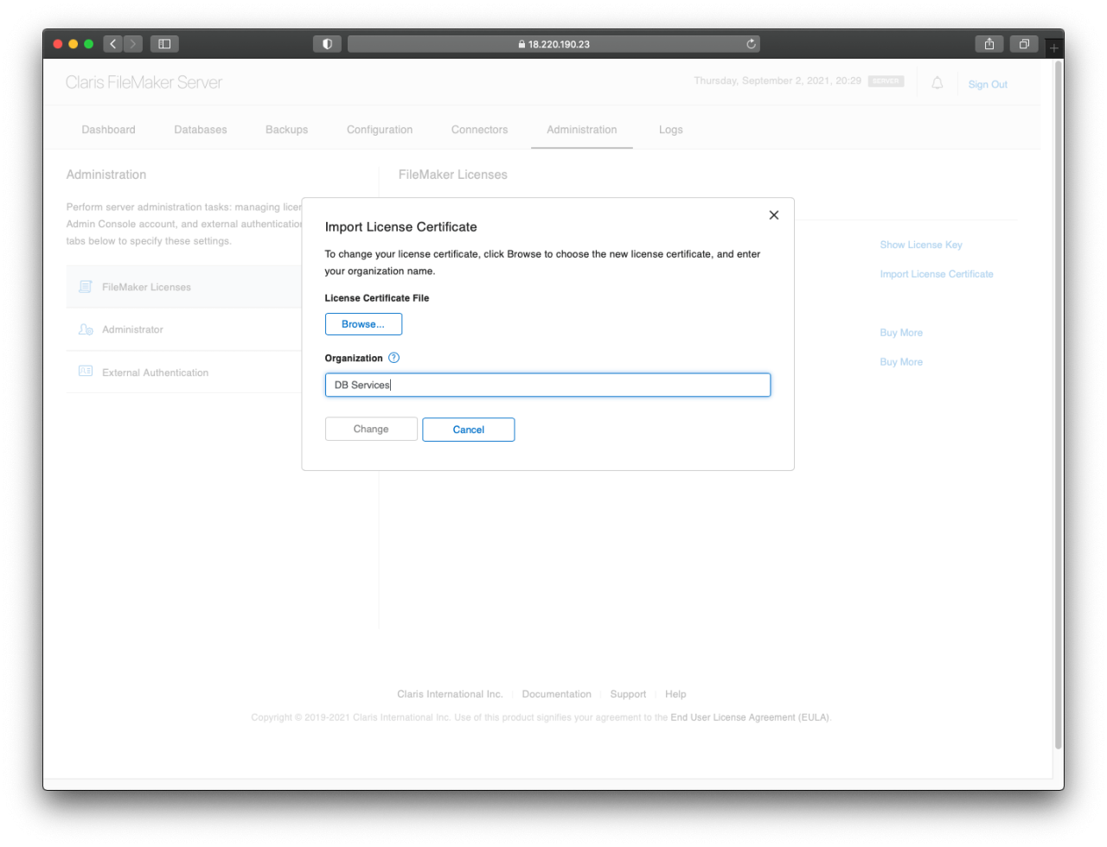
Task: Show Safari tab overview icon
Action: (x=1024, y=44)
